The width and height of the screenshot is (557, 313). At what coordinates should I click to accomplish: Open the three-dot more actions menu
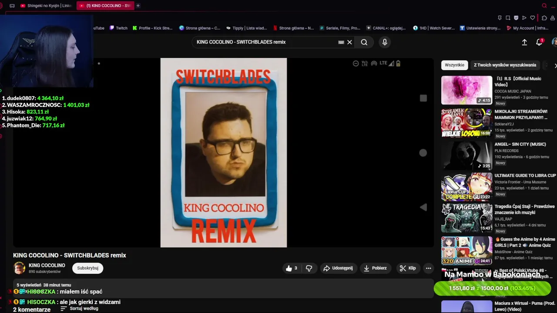click(x=428, y=268)
